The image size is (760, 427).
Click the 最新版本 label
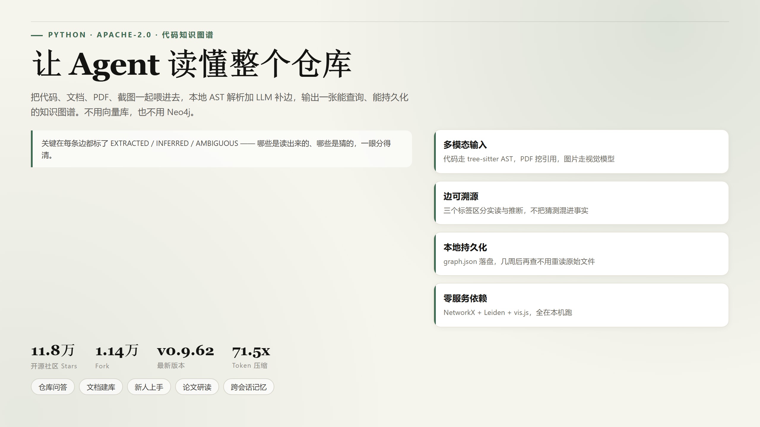pyautogui.click(x=171, y=366)
